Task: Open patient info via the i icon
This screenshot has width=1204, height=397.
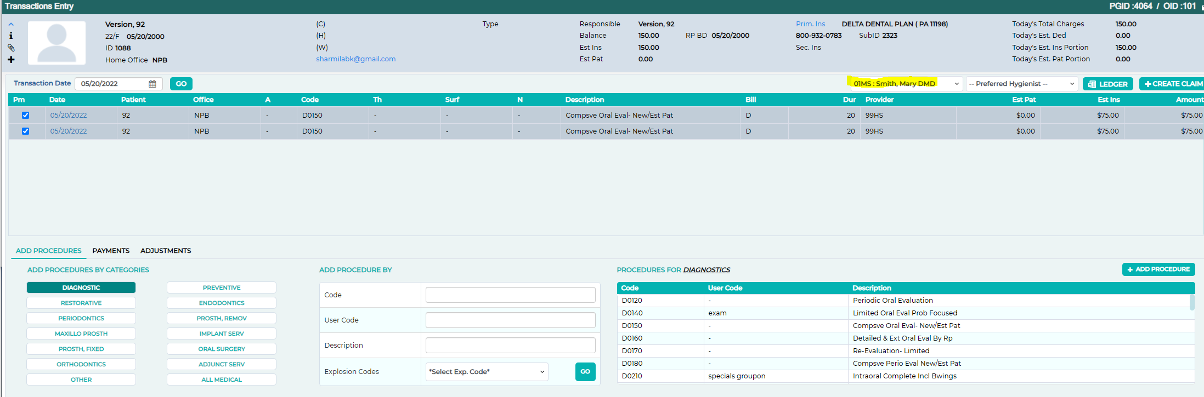Action: (11, 36)
